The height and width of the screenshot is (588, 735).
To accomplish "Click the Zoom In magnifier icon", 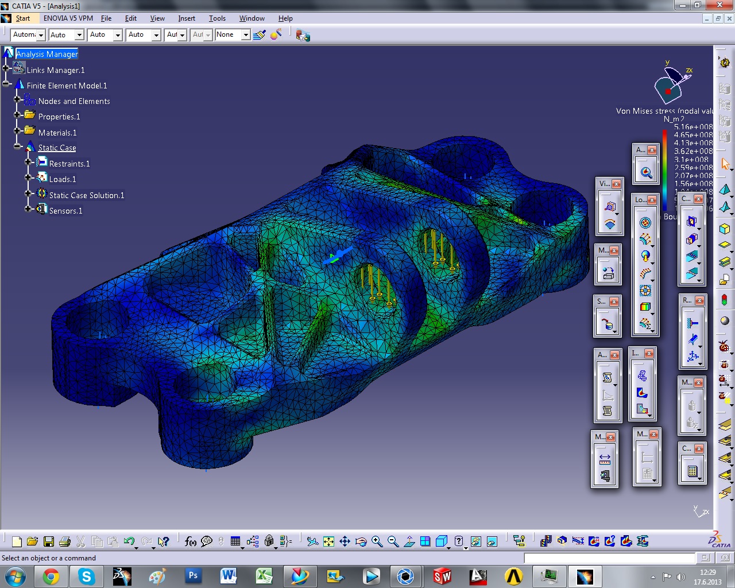I will pos(377,541).
